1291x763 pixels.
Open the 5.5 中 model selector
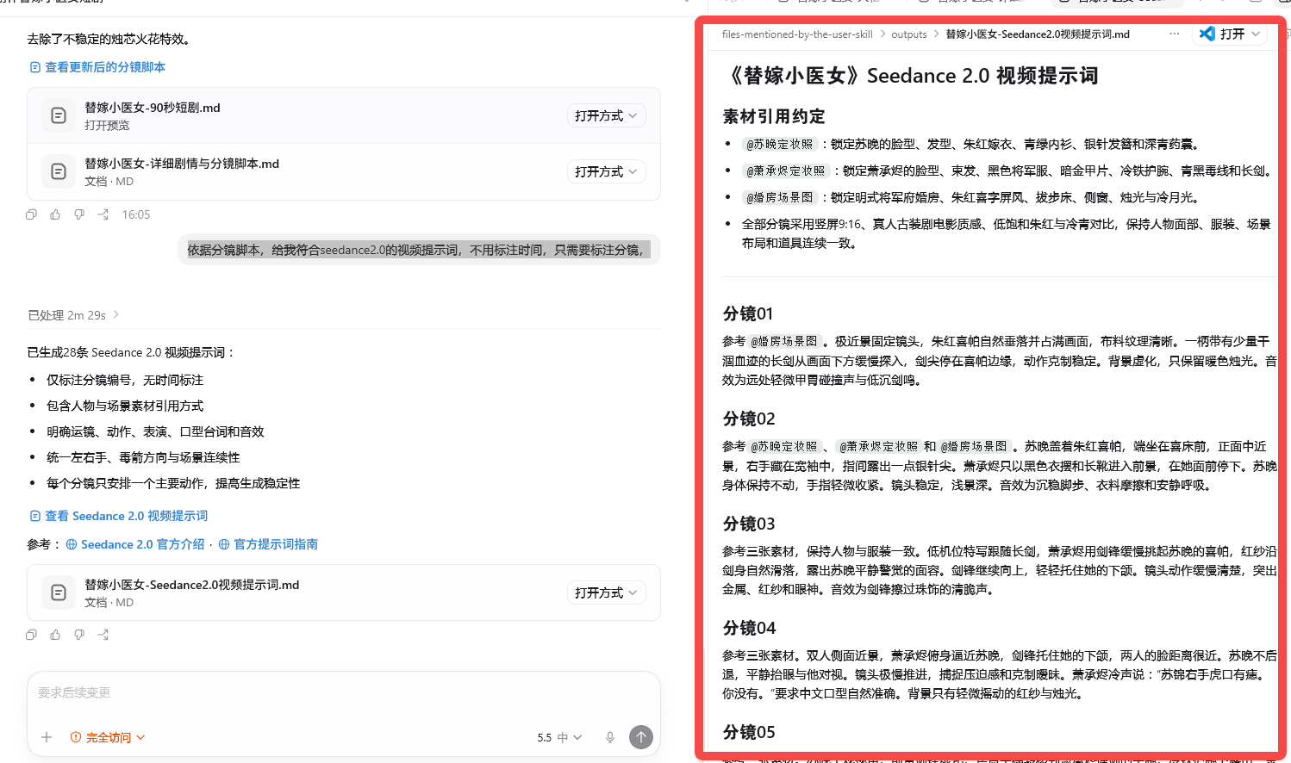pyautogui.click(x=559, y=737)
